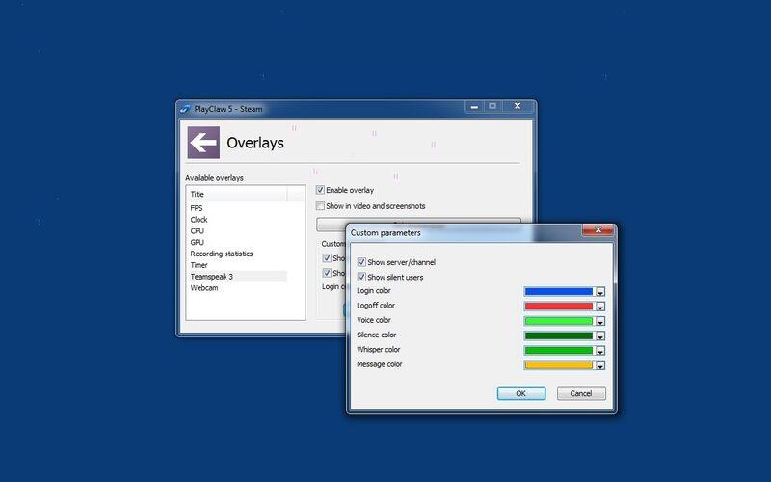Click the PlayClaw app icon in the title bar
The image size is (771, 482).
(x=185, y=109)
